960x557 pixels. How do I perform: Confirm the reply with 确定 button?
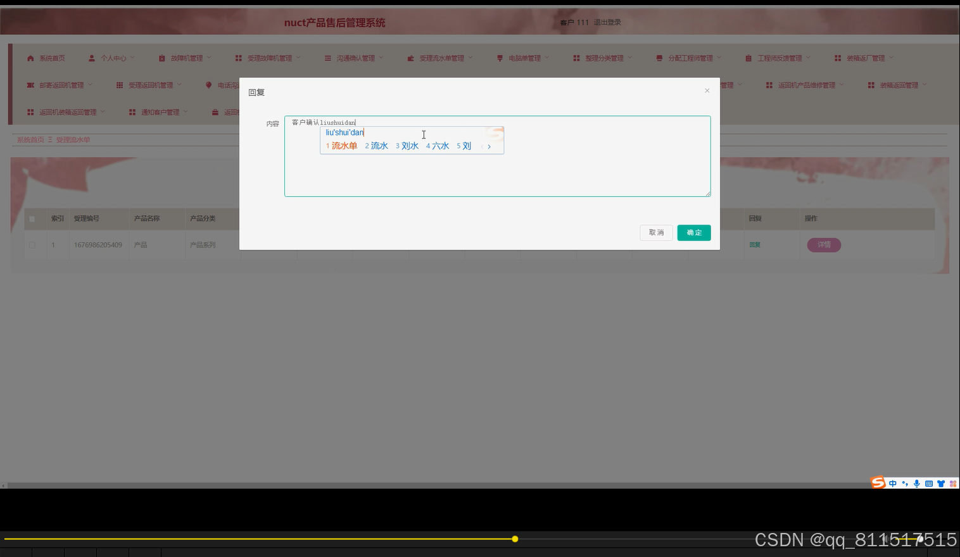point(693,232)
